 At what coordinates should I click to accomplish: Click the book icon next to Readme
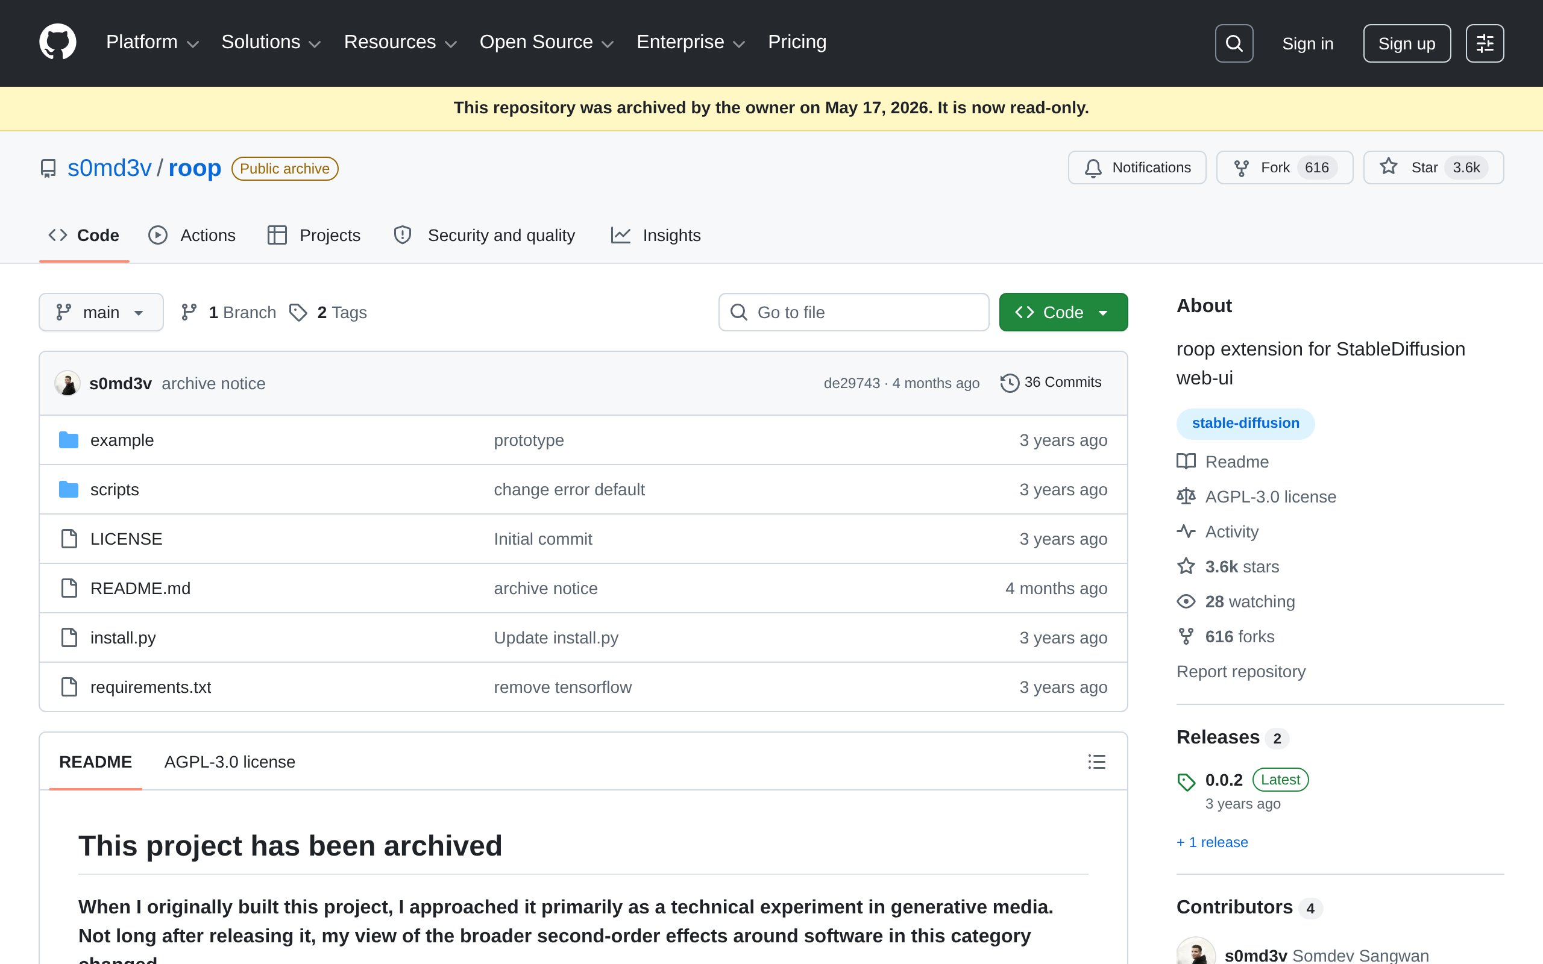tap(1186, 462)
